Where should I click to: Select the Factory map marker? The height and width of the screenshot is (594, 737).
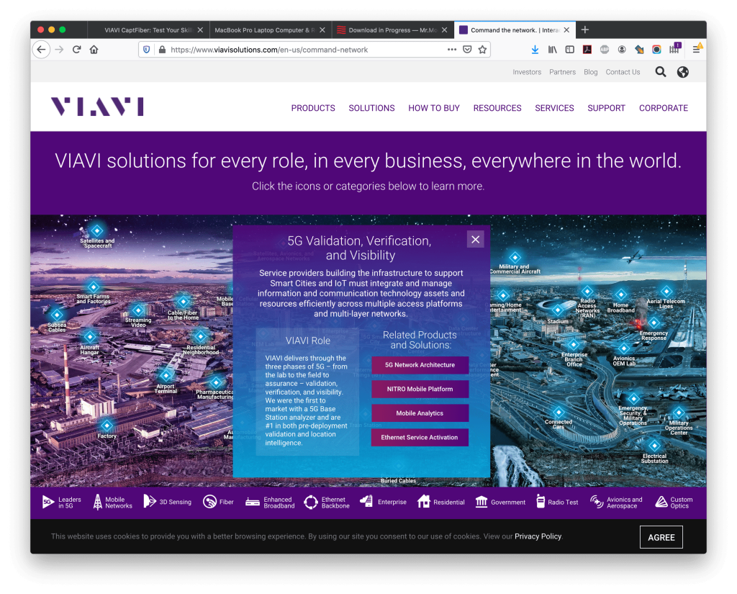coord(107,425)
